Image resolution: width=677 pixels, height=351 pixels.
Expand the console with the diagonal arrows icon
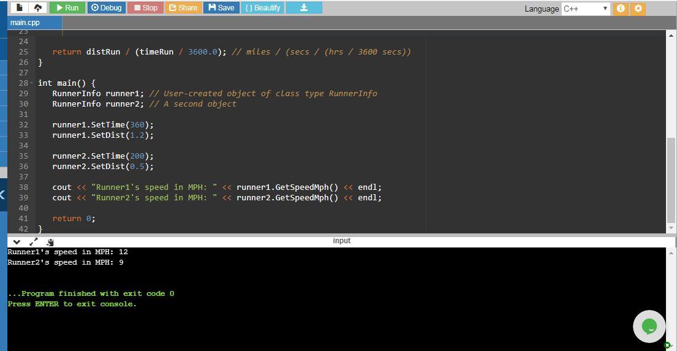tap(33, 242)
